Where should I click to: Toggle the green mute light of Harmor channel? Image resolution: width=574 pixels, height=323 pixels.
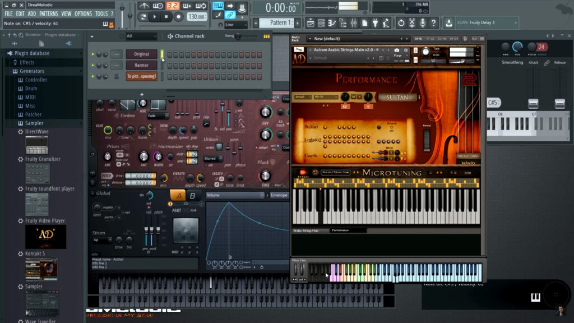pyautogui.click(x=92, y=65)
